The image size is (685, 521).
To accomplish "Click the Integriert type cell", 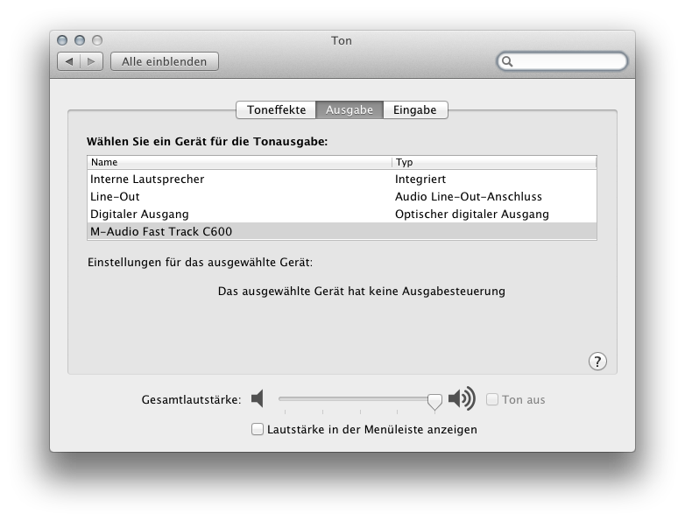I will [420, 179].
